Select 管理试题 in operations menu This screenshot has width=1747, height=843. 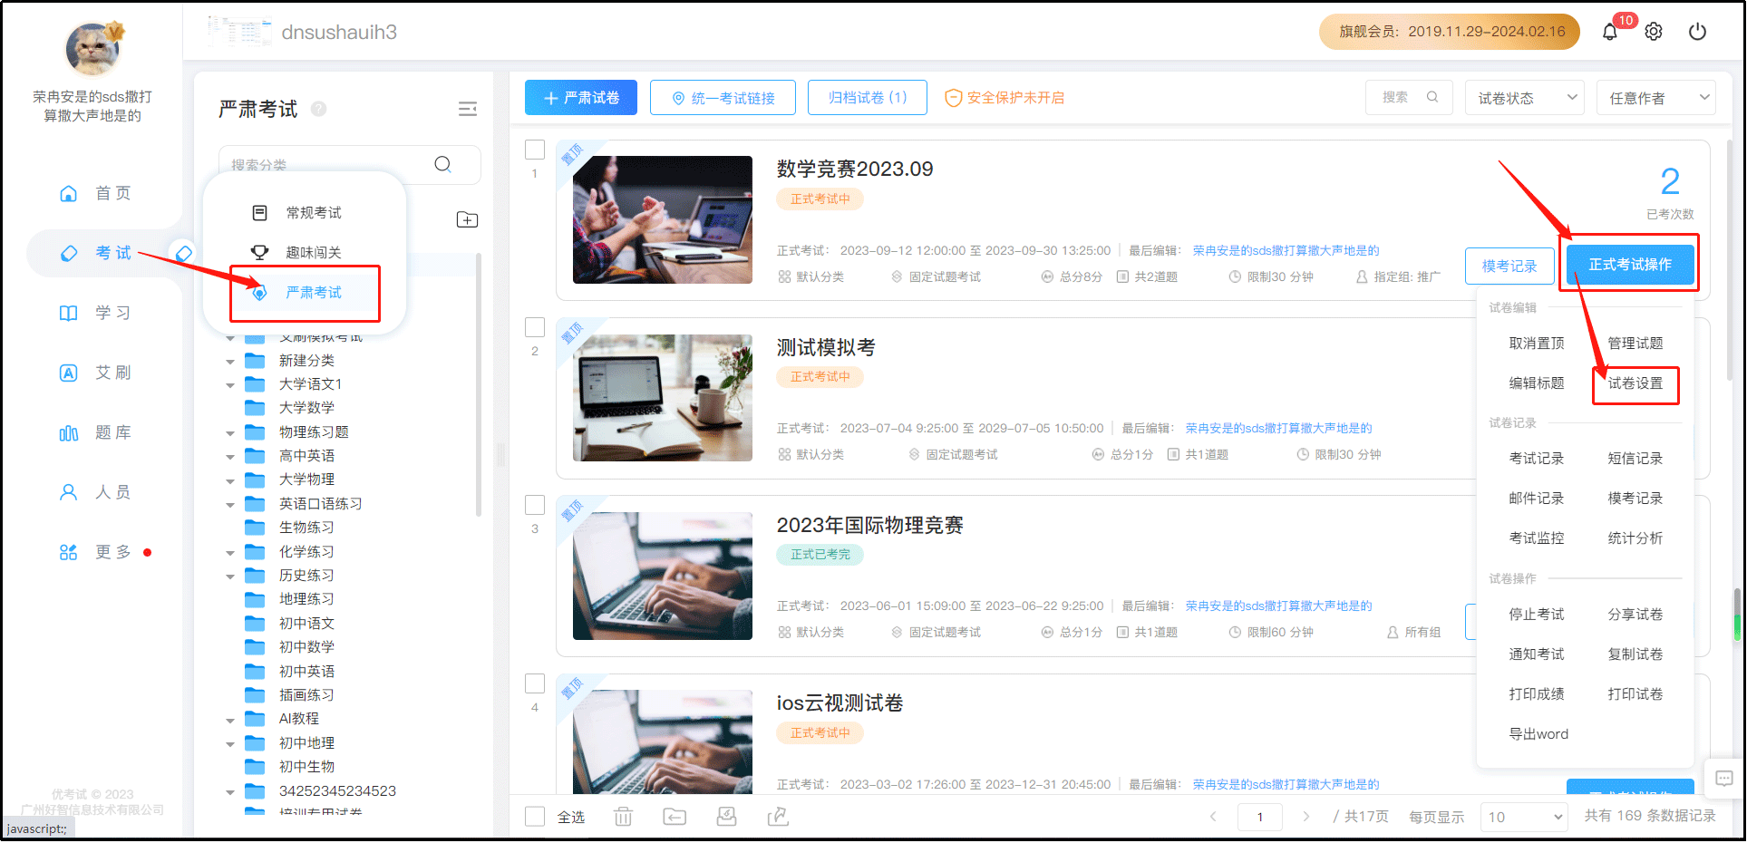[1635, 344]
